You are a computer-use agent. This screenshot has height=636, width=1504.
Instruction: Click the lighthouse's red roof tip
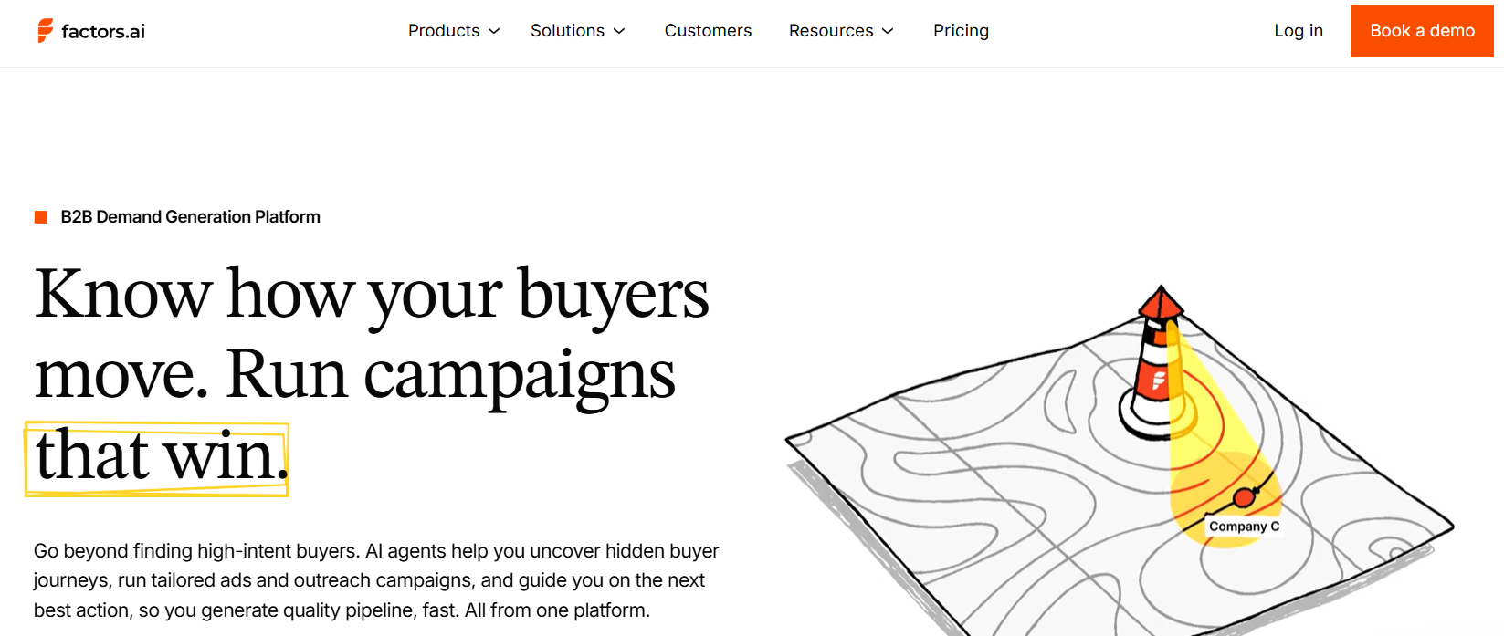tap(1161, 298)
